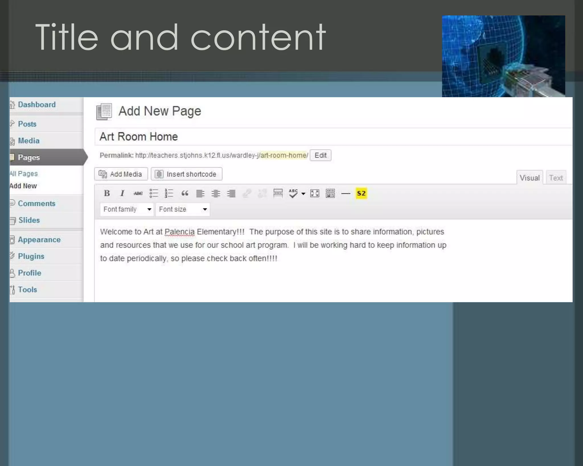Screen dimensions: 583x466
Task: Insert a bulleted list
Action: [154, 193]
